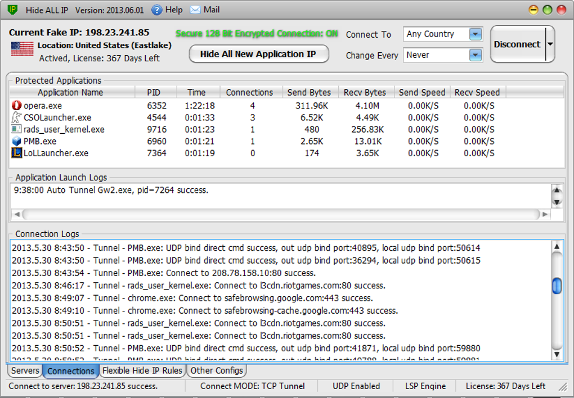Click the resize grip in status bar corner

pyautogui.click(x=562, y=387)
